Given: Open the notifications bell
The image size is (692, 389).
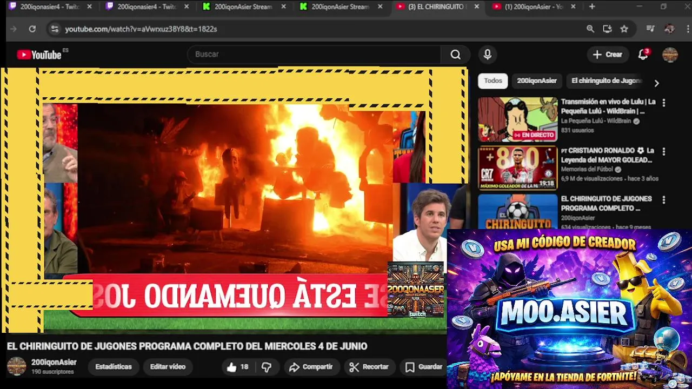Looking at the screenshot, I should [x=643, y=55].
